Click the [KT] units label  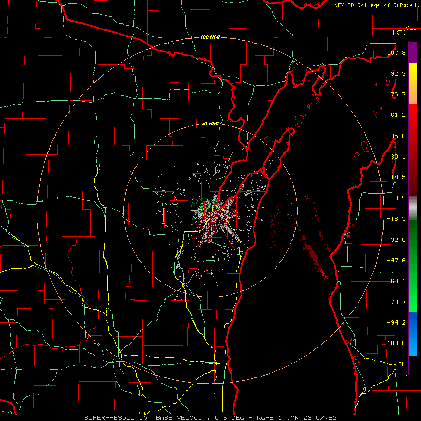point(399,32)
